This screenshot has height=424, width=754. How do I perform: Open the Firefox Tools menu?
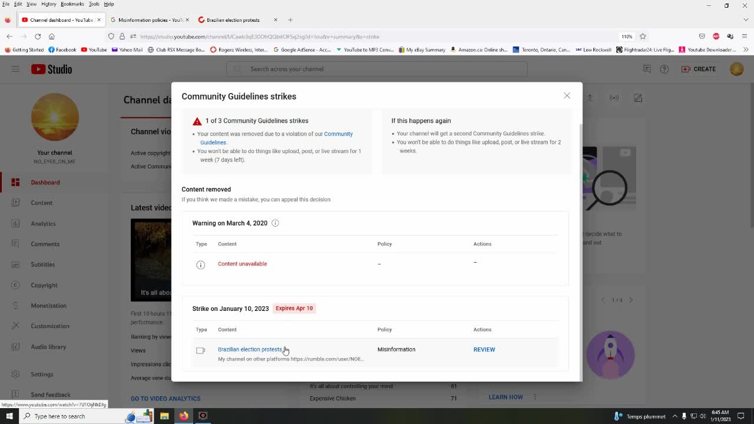coord(94,4)
